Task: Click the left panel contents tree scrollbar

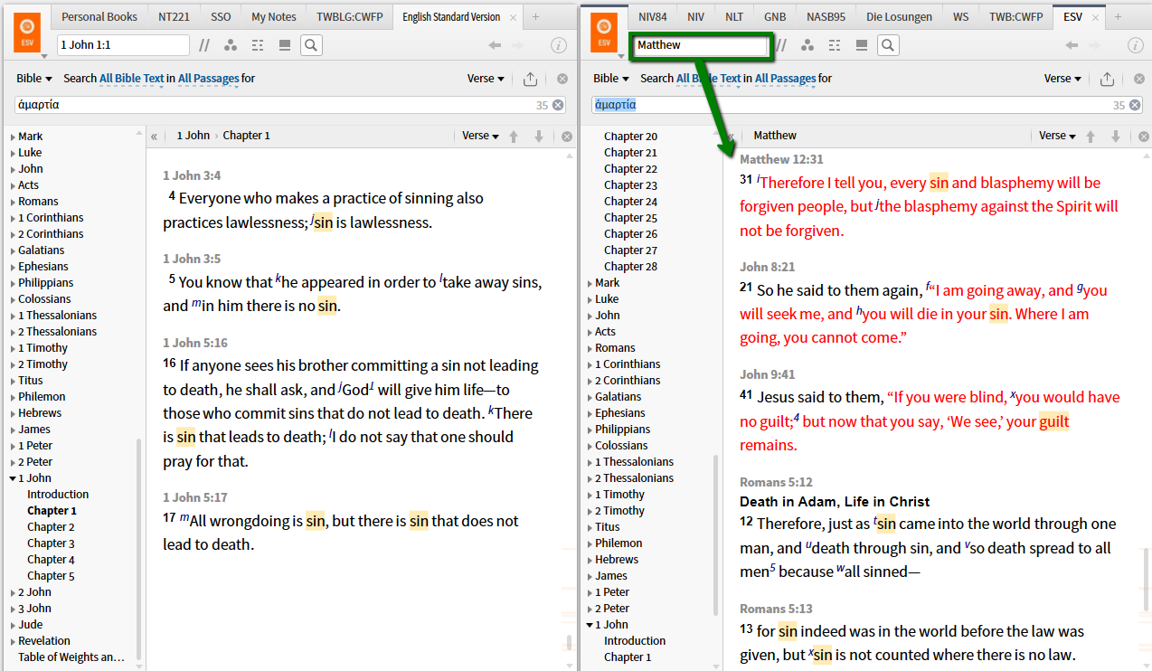Action: point(138,549)
